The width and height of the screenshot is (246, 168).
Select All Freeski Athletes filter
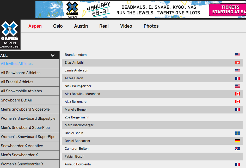click(30, 82)
